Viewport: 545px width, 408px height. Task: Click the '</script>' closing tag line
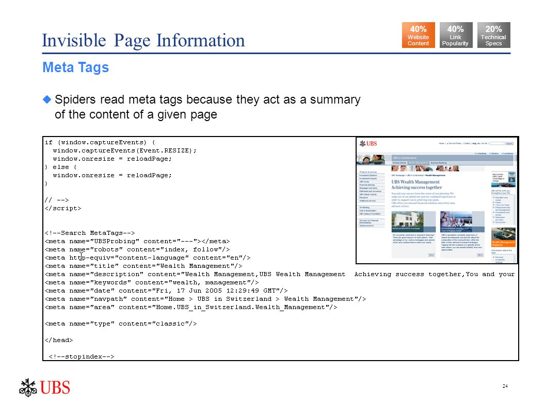click(x=63, y=208)
